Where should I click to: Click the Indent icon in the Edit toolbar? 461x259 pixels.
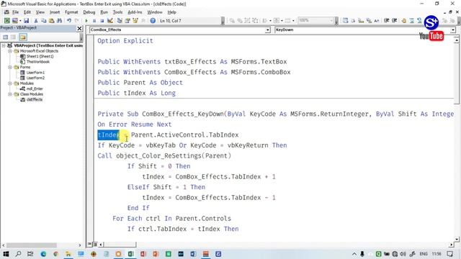[x=387, y=21]
